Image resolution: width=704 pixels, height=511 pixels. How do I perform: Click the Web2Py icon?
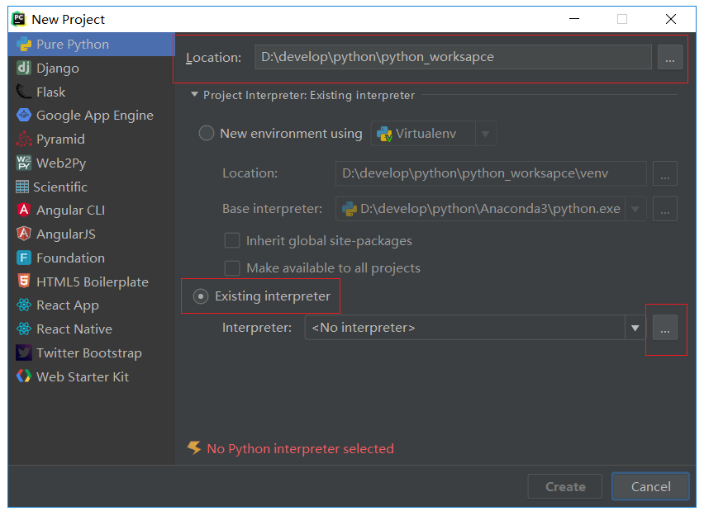[x=24, y=163]
